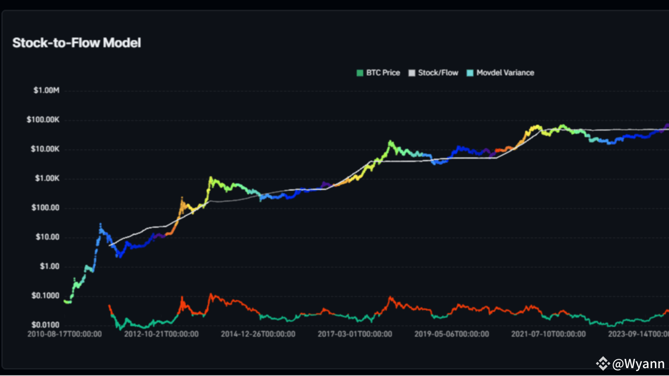Select the $1.00M axis label
The width and height of the screenshot is (669, 376).
(x=46, y=90)
